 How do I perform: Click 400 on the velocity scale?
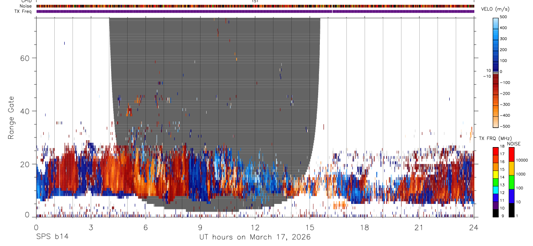503,28
